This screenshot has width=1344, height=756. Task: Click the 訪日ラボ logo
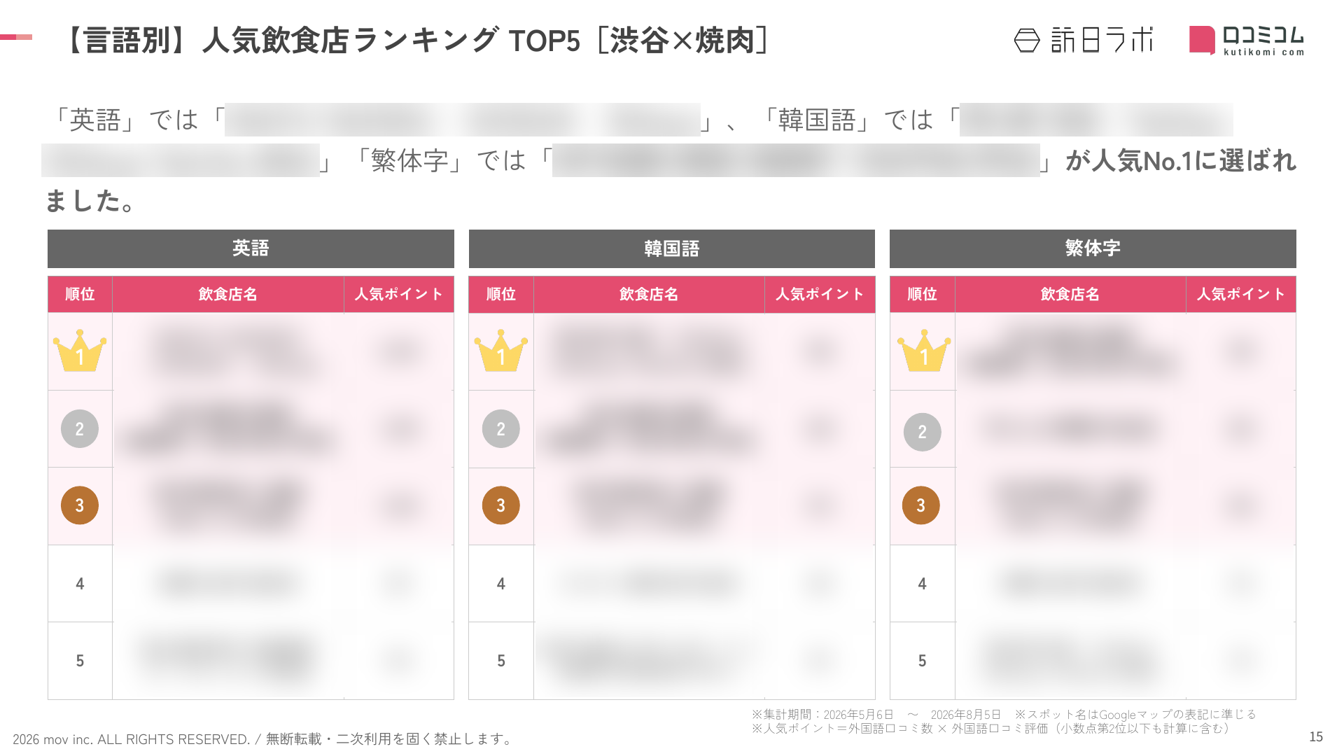(x=1084, y=40)
